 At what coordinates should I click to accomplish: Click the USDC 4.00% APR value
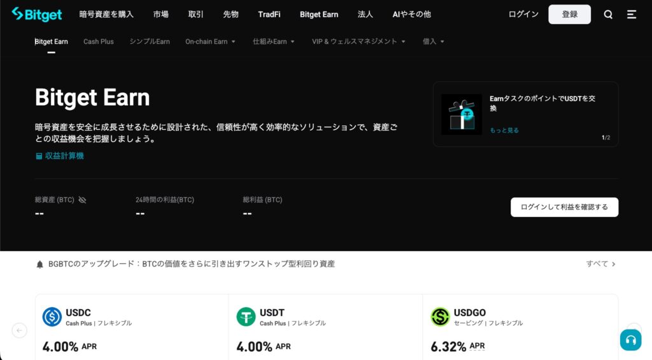pos(60,347)
